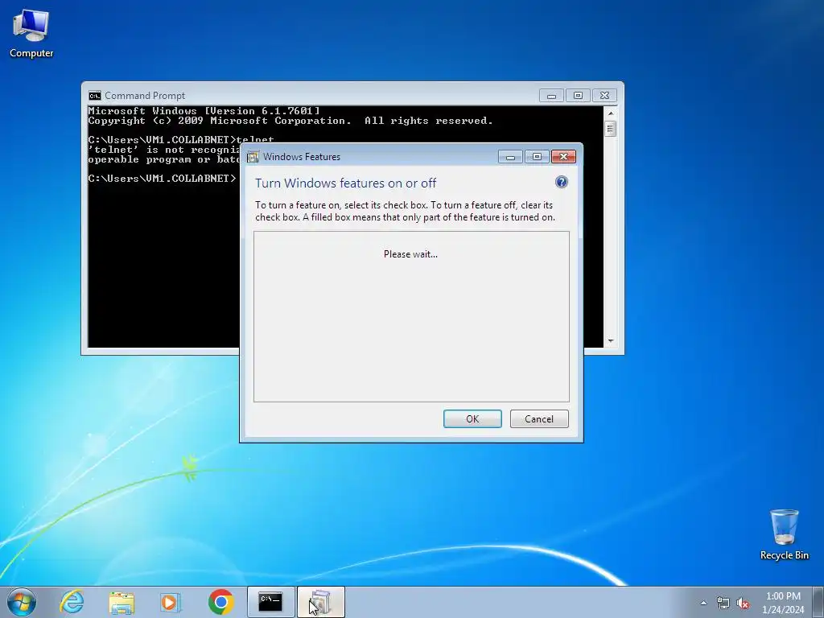Select the Windows Features taskbar button

pyautogui.click(x=321, y=602)
